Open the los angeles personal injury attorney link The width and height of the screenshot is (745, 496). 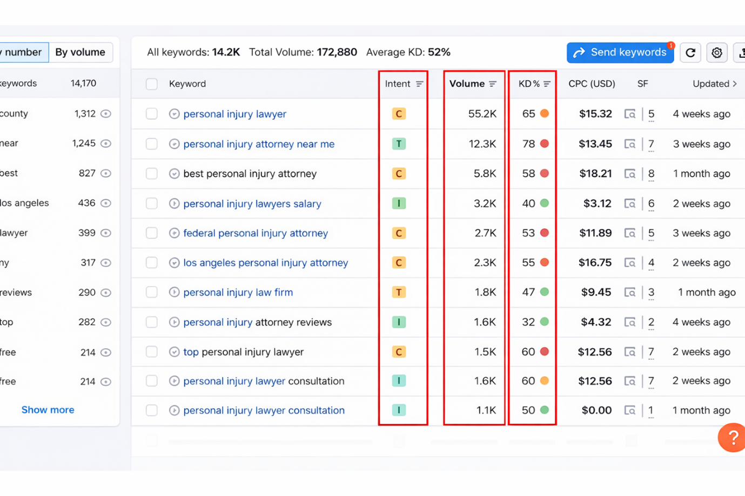266,263
